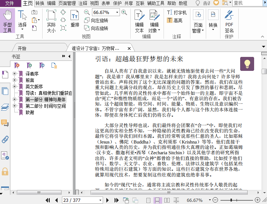Open Page Management (页面管理) button
The height and width of the screenshot is (204, 267).
[x=198, y=21]
